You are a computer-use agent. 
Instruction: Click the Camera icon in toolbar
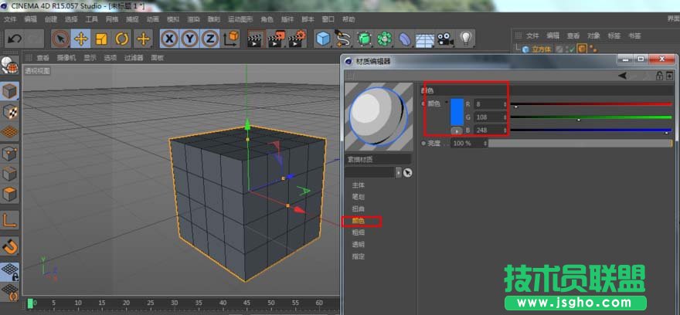445,39
